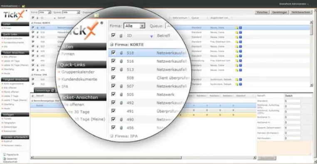Screen dimensions: 317x164
Task: Click the TickX logo in the sidebar
Action: click(15, 15)
